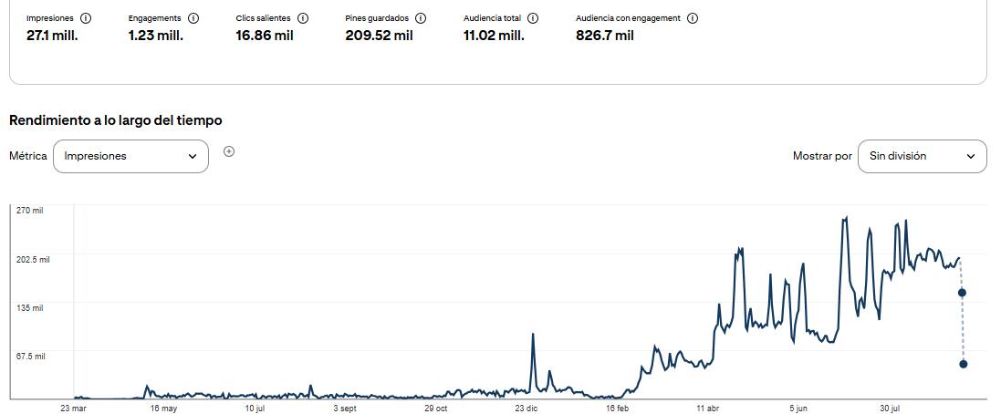Viewport: 1001px width, 414px height.
Task: Select the 27.1 mill. Impresiones value
Action: [x=52, y=36]
